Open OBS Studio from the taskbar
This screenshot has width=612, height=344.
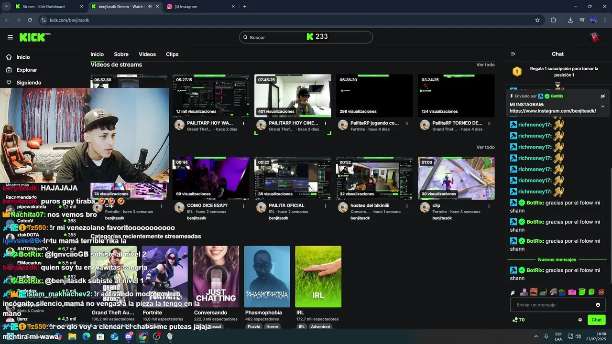156,336
